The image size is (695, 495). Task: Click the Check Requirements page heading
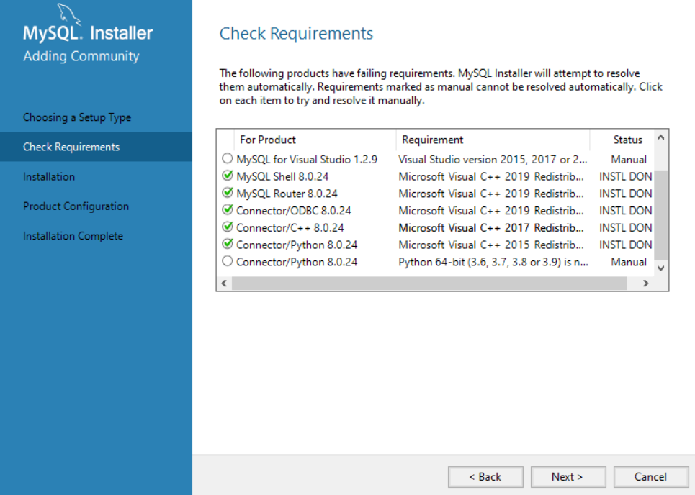[296, 34]
